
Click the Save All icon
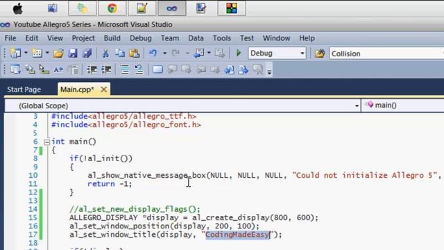[87, 53]
